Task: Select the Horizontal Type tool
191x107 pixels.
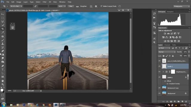Action: 3,70
